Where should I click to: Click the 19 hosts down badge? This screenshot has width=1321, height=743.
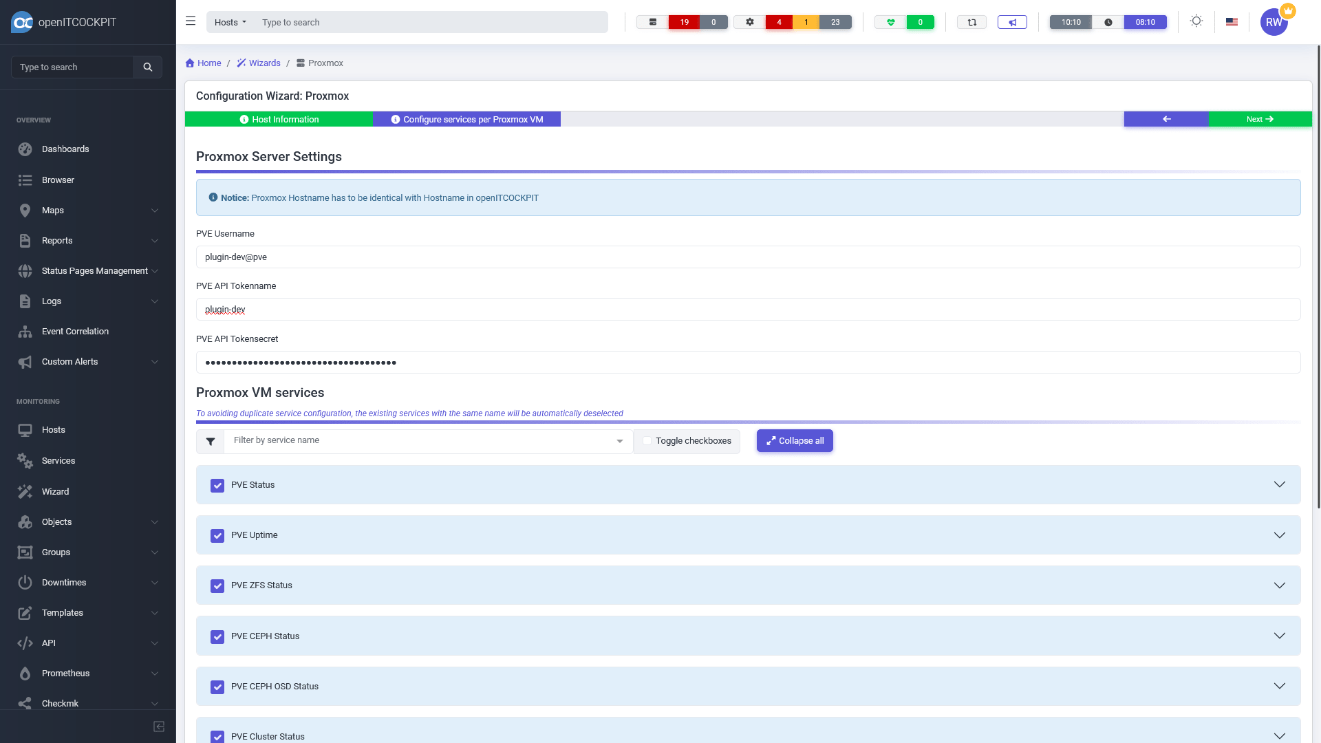pos(684,22)
